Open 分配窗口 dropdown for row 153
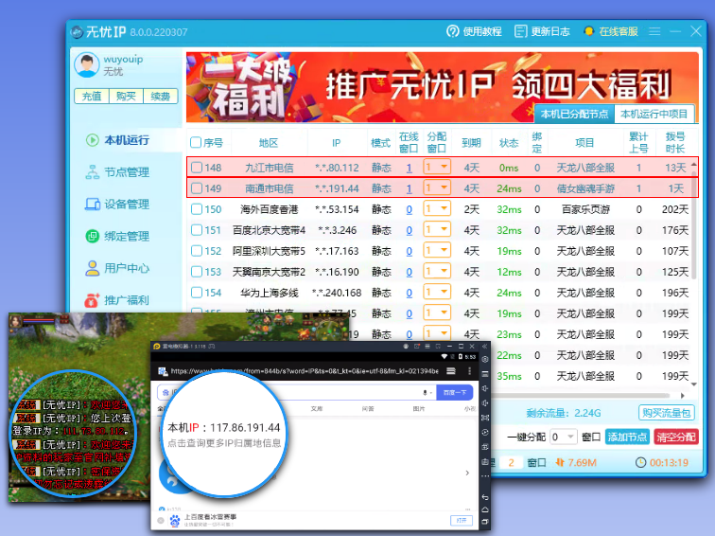The width and height of the screenshot is (715, 536). (437, 271)
